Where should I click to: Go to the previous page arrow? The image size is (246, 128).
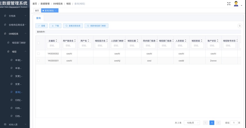tap(205, 123)
